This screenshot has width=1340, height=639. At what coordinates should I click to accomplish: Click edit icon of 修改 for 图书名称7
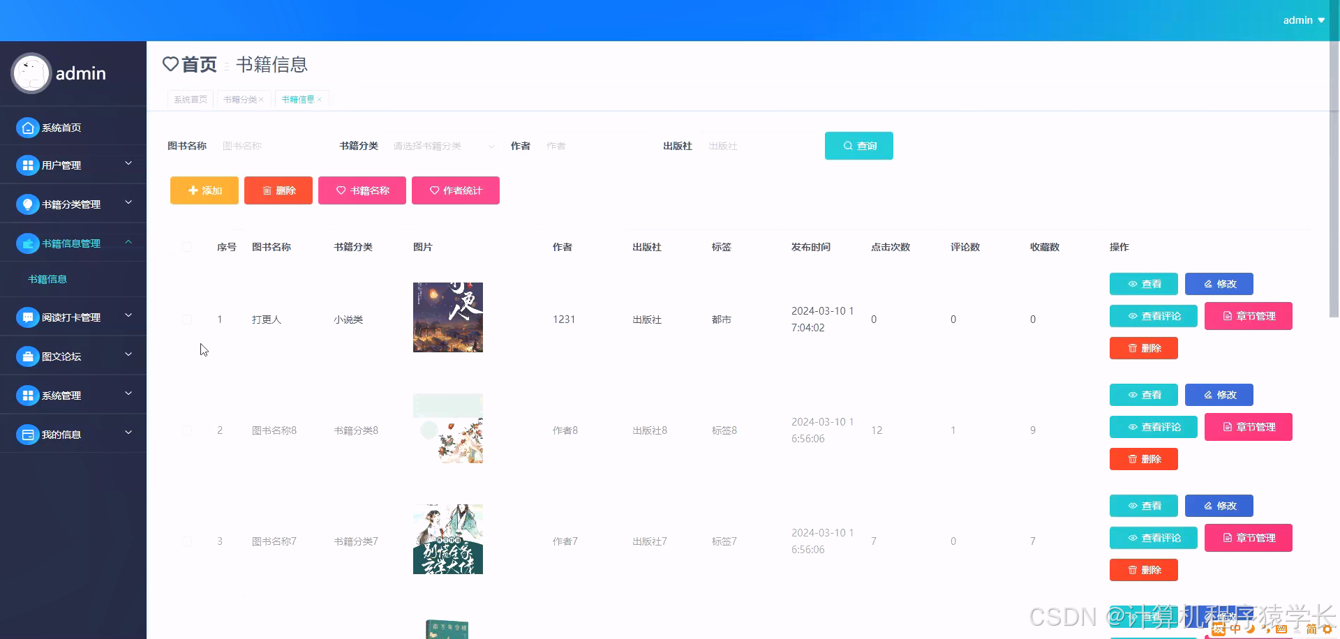tap(1208, 506)
